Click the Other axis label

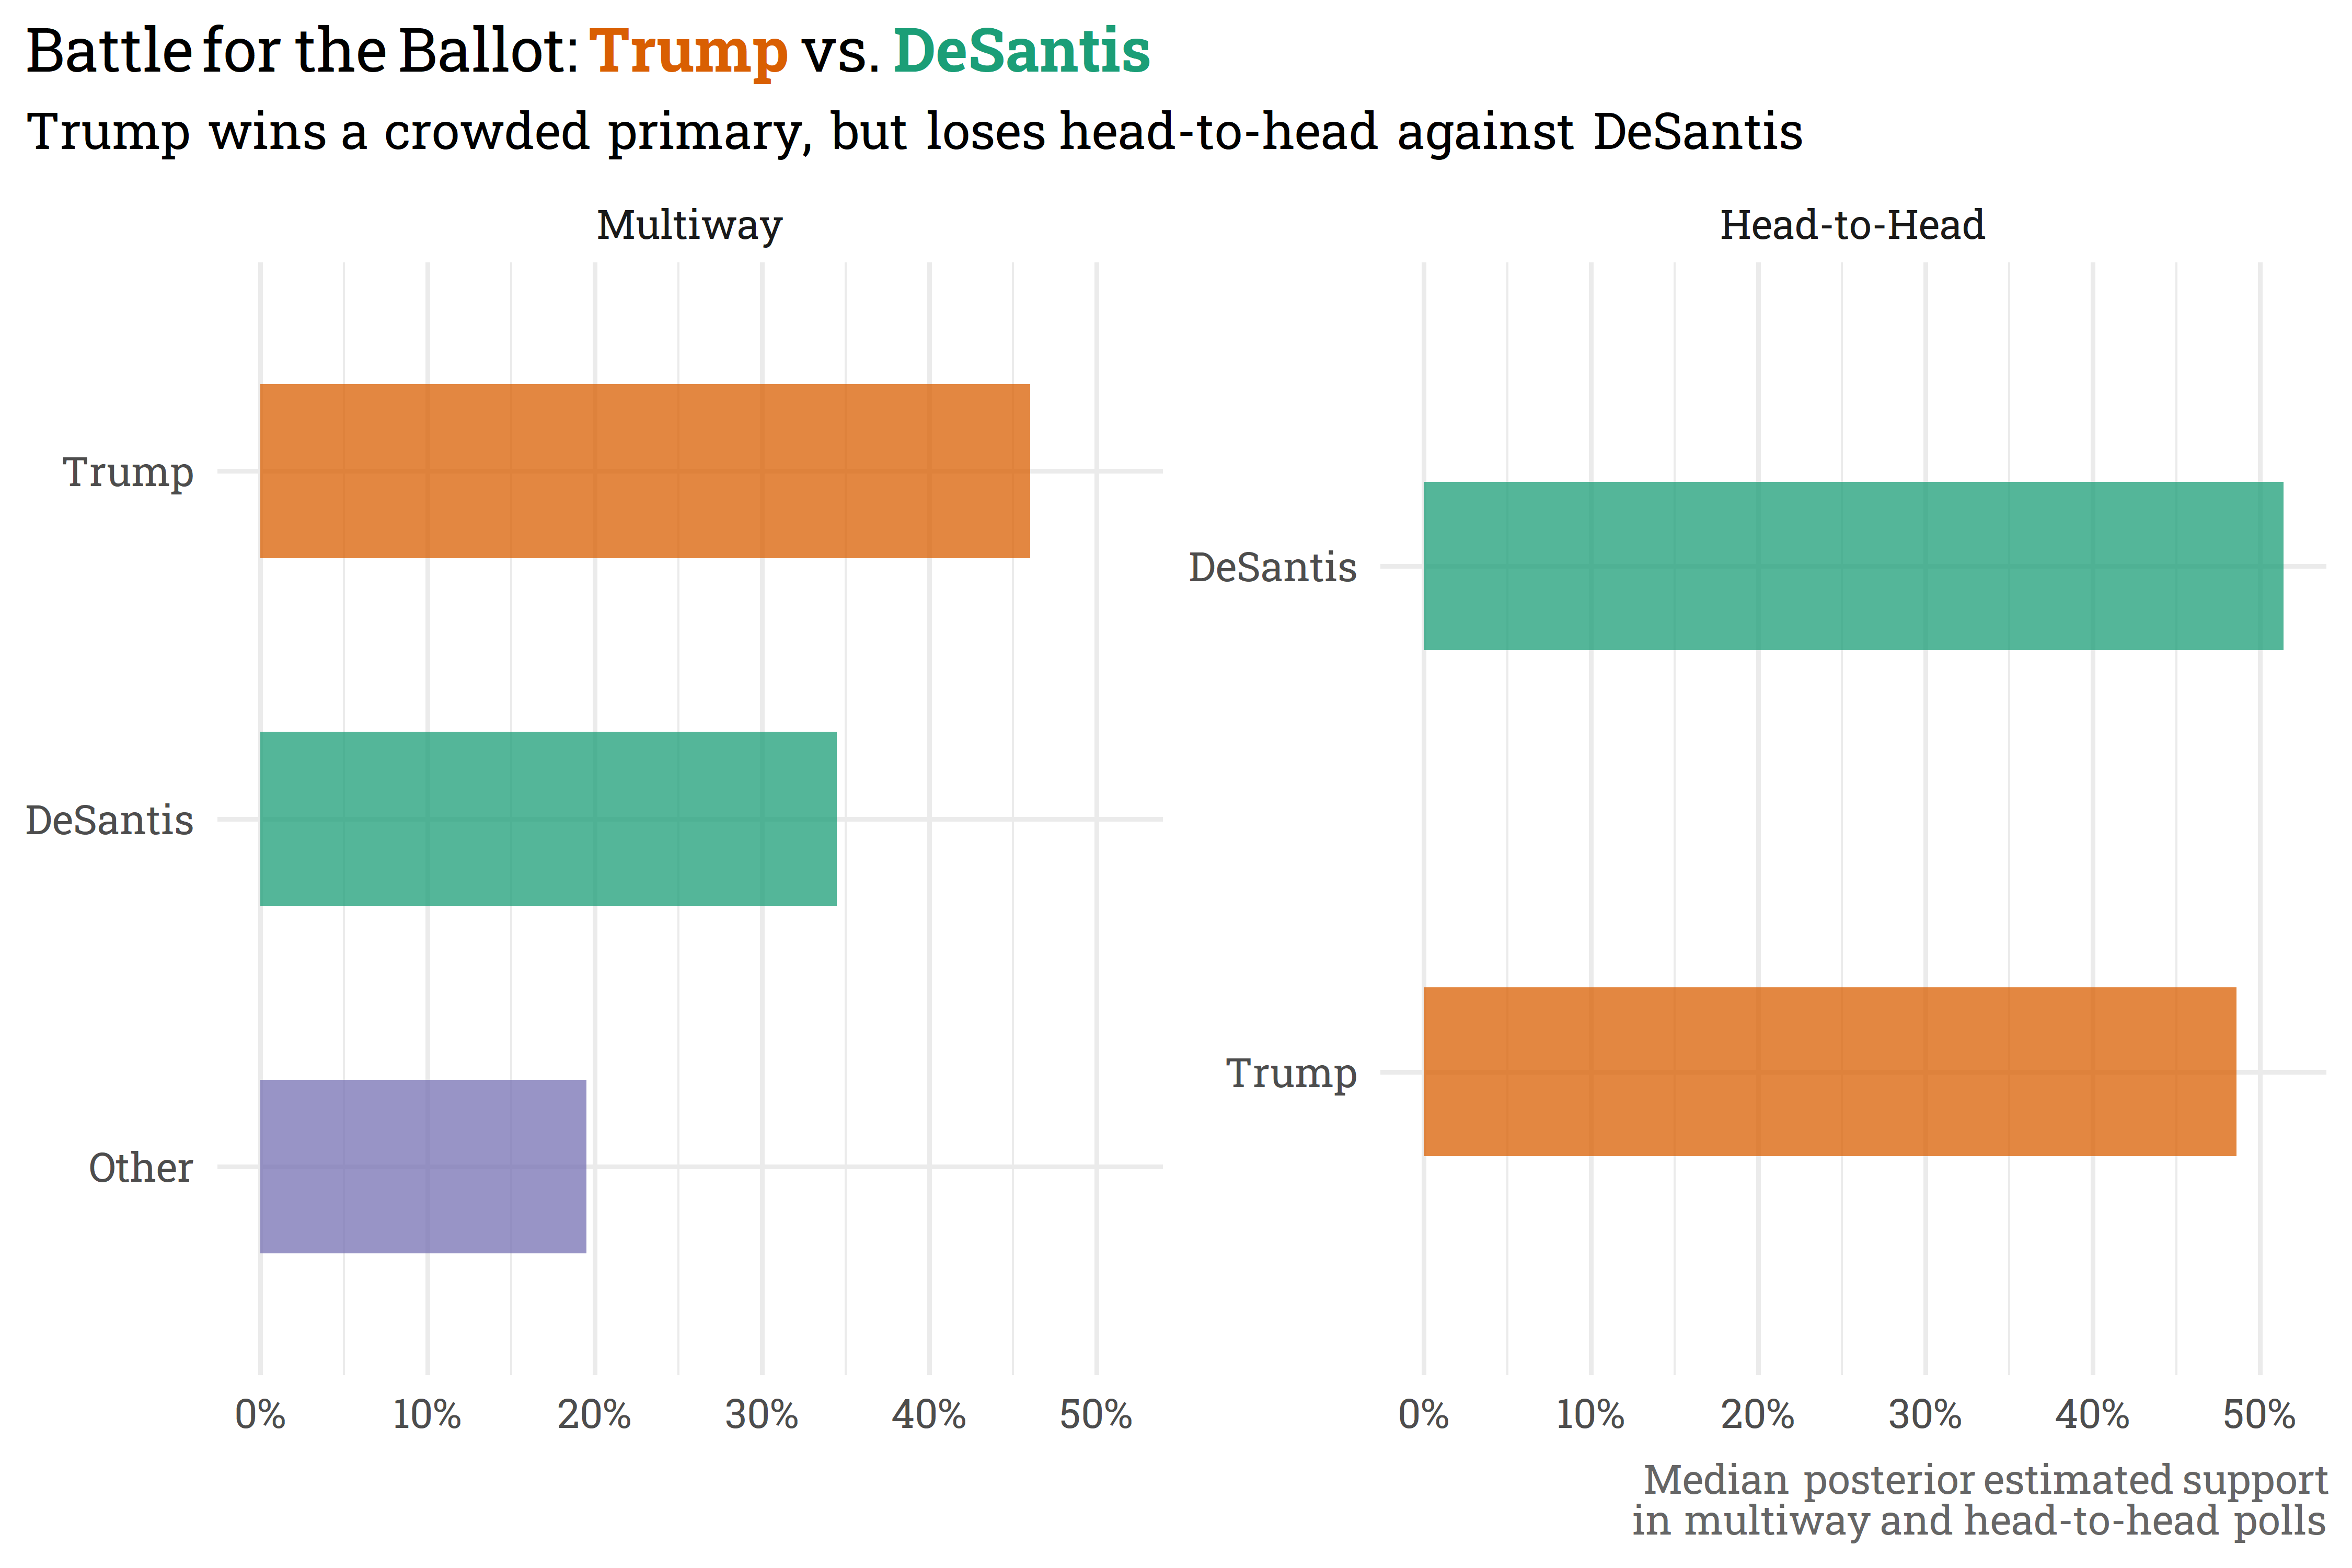coord(141,1168)
